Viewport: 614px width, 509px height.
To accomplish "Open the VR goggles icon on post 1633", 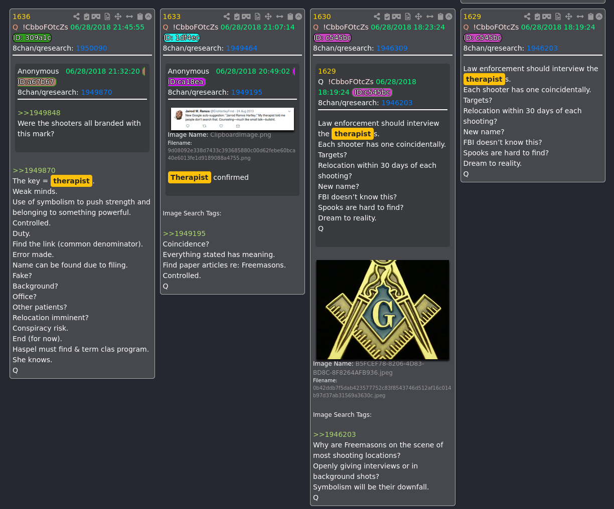I will pyautogui.click(x=246, y=17).
